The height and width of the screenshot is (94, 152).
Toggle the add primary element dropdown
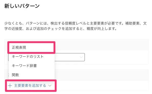pyautogui.click(x=30, y=86)
